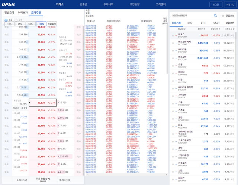Star the 스텔라루멘 XLM/KRW coin row
The width and height of the screenshot is (238, 185).
tap(173, 157)
